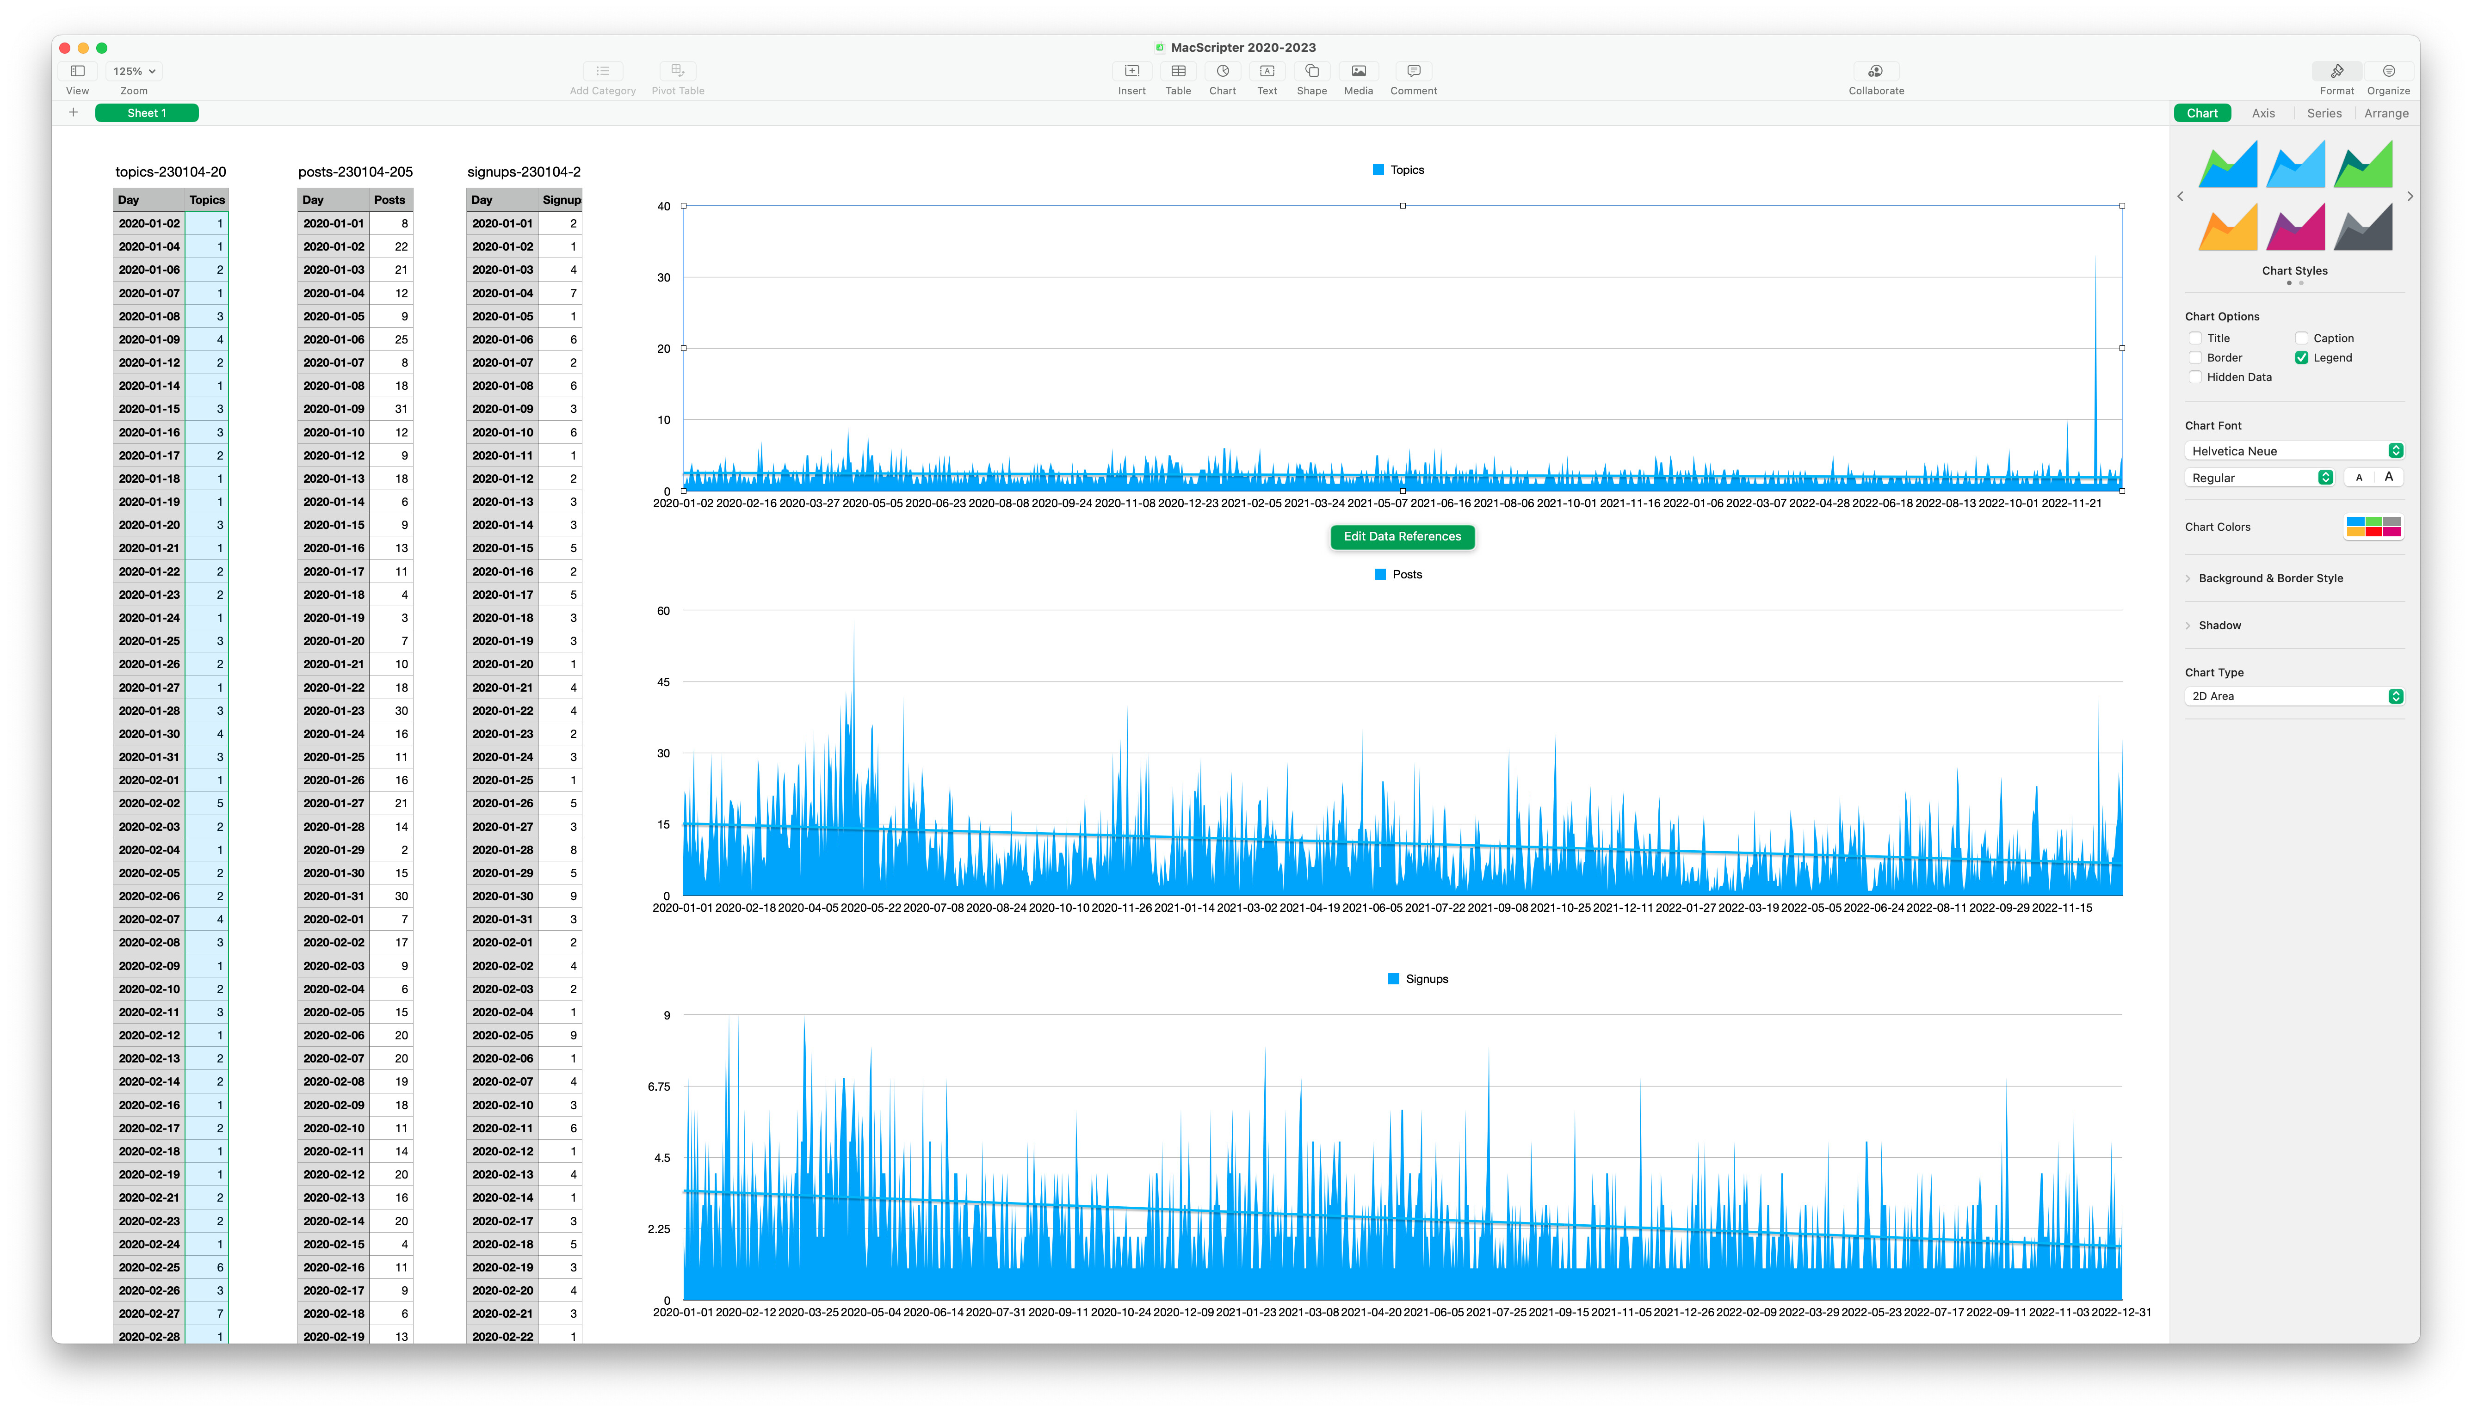Click the Shape toolbar icon
Image resolution: width=2472 pixels, height=1412 pixels.
[x=1312, y=71]
